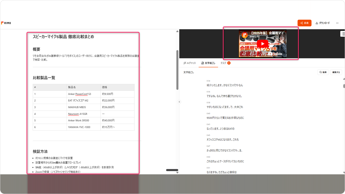Click the up arrow of the summary scrollbar
This screenshot has width=345, height=194.
[x=177, y=31]
